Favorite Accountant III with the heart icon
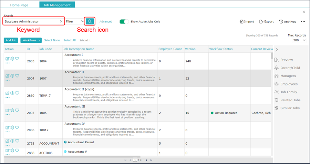The height and width of the screenshot is (164, 310). coord(17,110)
